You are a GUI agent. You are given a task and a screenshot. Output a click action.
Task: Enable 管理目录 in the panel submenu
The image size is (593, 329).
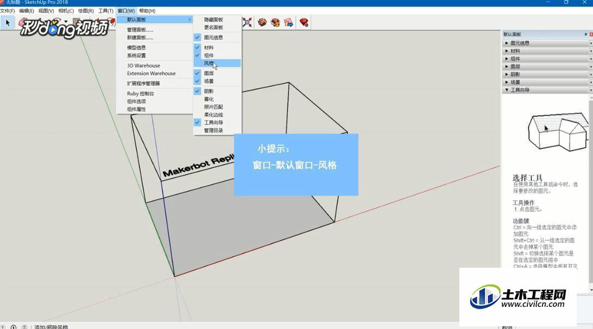(x=217, y=131)
